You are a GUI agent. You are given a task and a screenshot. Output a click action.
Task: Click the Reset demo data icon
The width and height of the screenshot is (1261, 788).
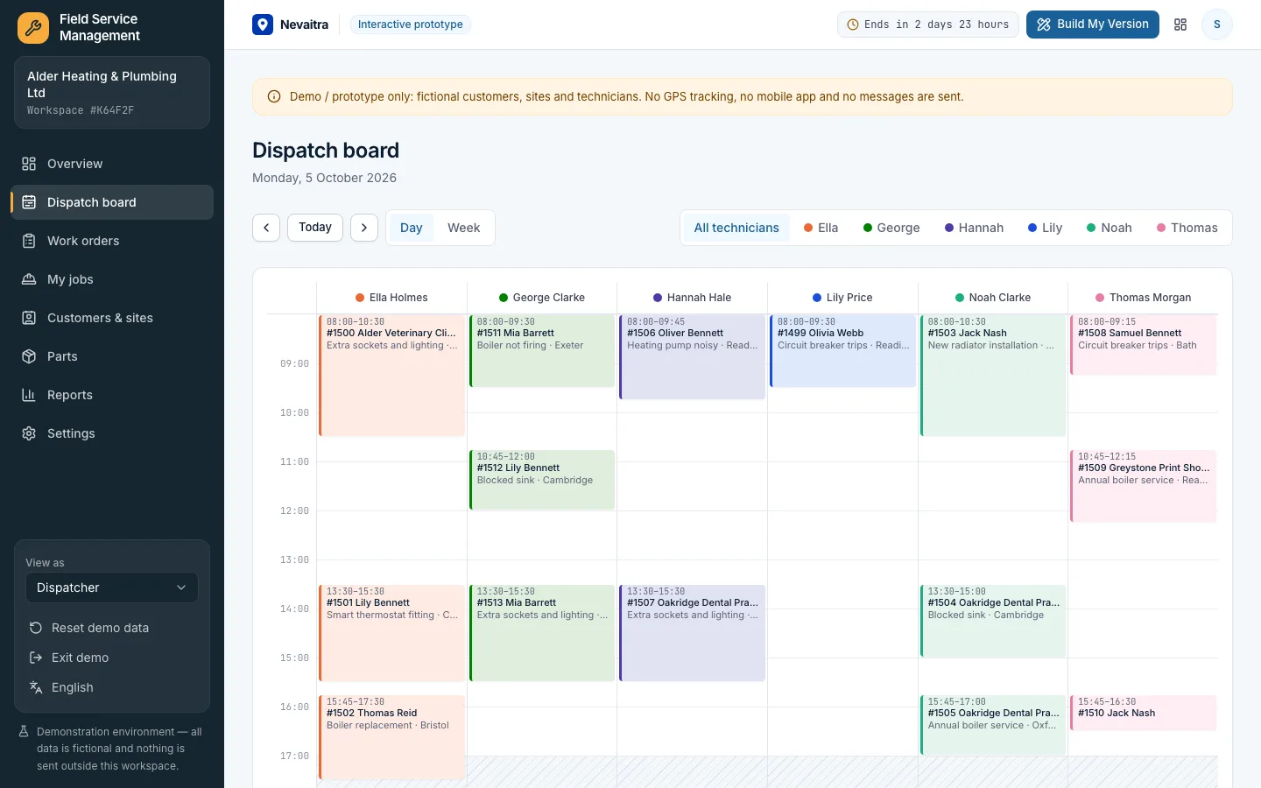36,628
